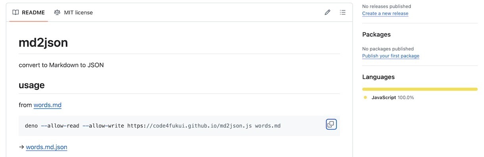Click Publish your first package link

(x=391, y=56)
